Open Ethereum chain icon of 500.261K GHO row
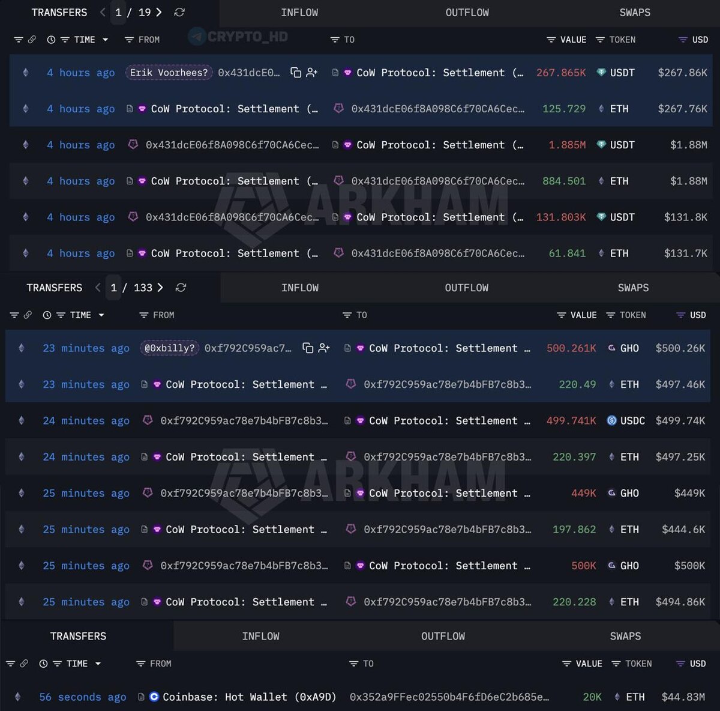 [22, 348]
